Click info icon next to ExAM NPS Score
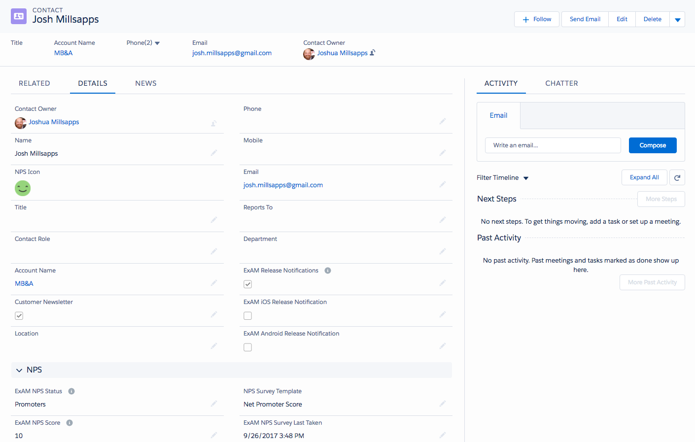 (x=69, y=423)
